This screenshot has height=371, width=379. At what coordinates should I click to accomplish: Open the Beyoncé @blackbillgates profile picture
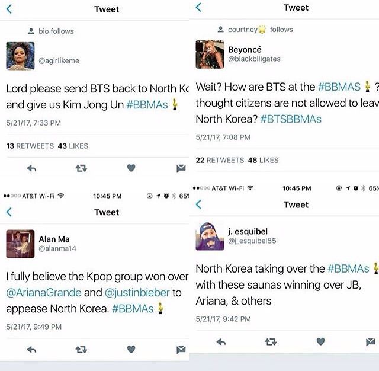pos(210,55)
